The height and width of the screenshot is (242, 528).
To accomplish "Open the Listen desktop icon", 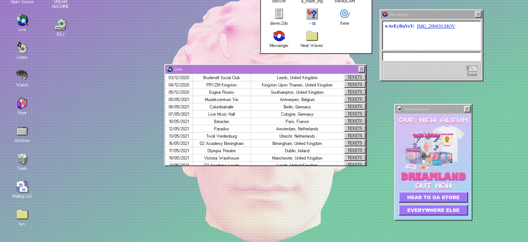I will coord(22,48).
